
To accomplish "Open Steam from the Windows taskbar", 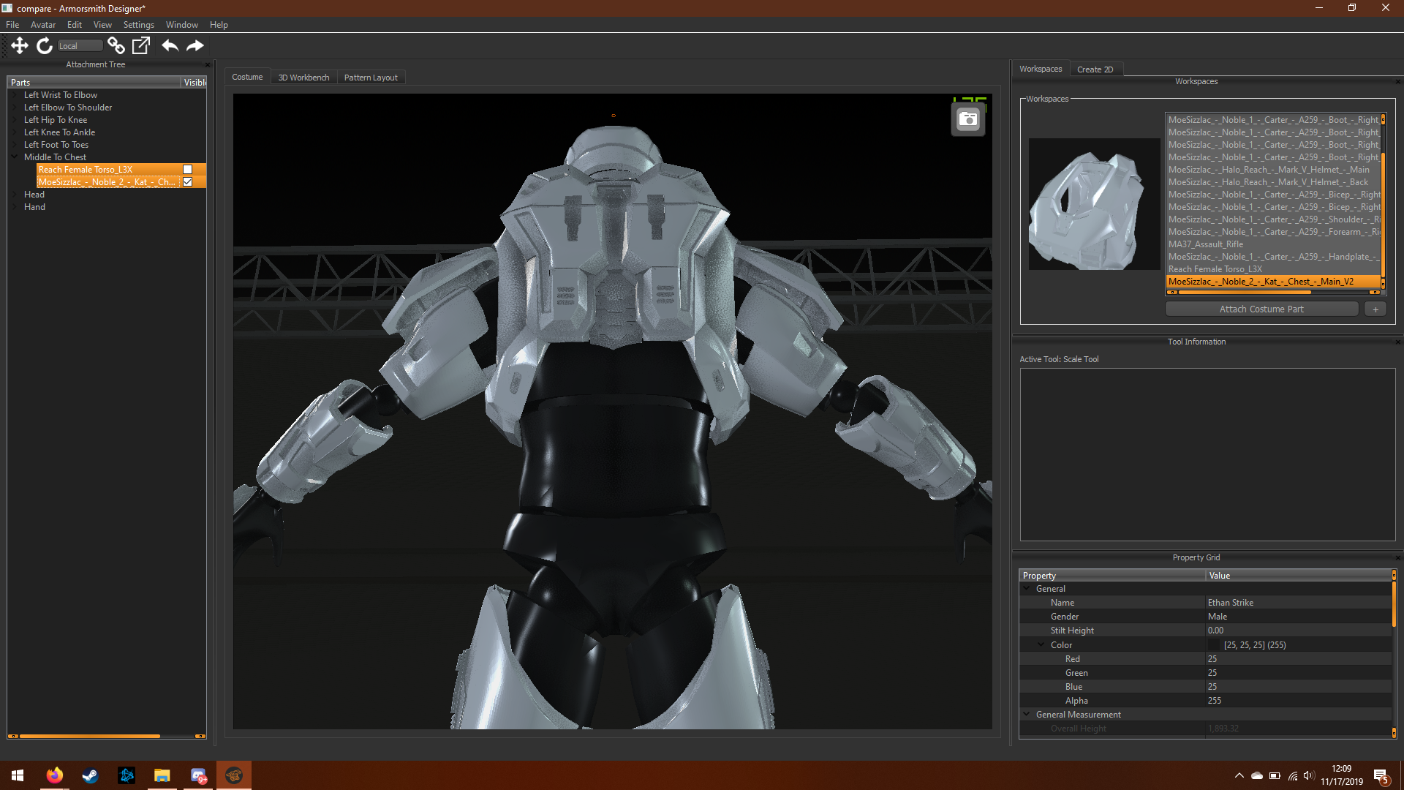I will 90,775.
